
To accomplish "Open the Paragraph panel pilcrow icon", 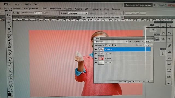I will [x=169, y=39].
